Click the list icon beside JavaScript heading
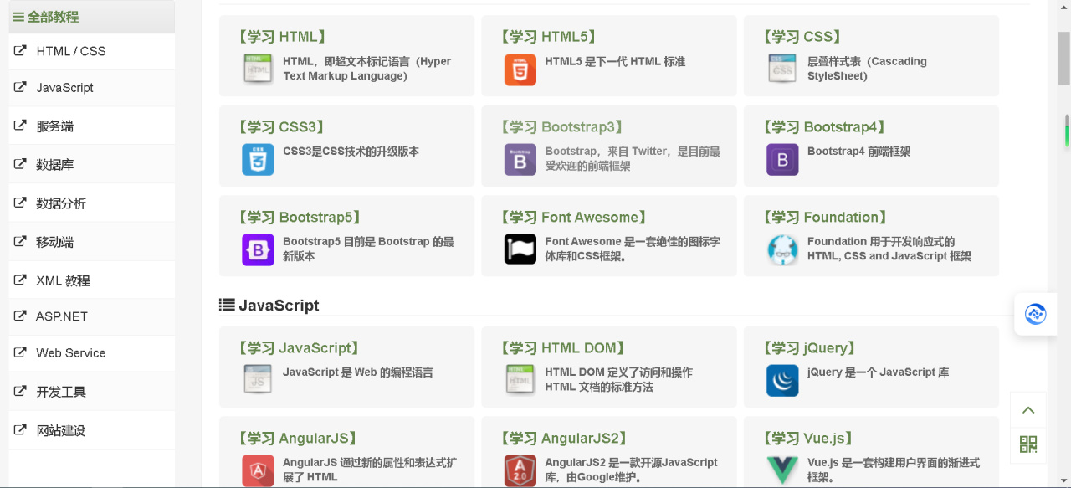The image size is (1071, 488). [227, 305]
